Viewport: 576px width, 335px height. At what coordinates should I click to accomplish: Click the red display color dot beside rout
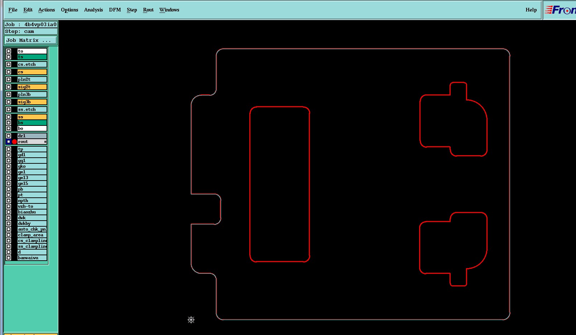tap(14, 142)
